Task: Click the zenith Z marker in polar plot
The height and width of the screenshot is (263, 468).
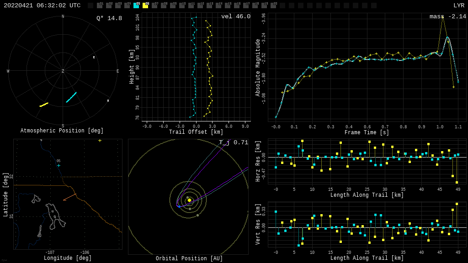Action: click(x=63, y=71)
